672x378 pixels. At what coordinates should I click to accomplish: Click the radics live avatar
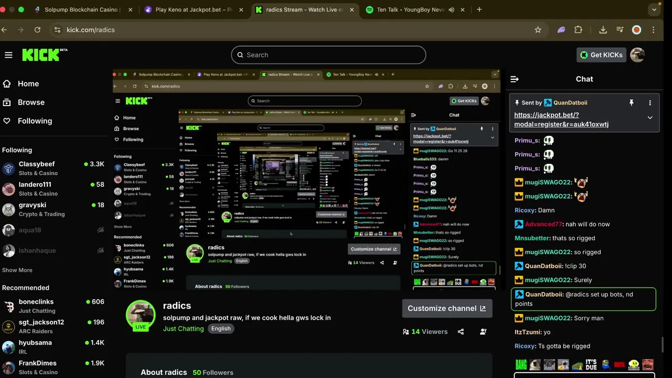(141, 315)
